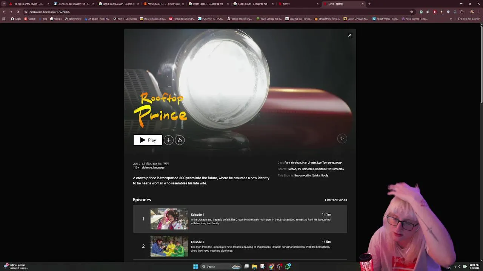
Task: Focus the netflix.com address bar
Action: (x=219, y=12)
